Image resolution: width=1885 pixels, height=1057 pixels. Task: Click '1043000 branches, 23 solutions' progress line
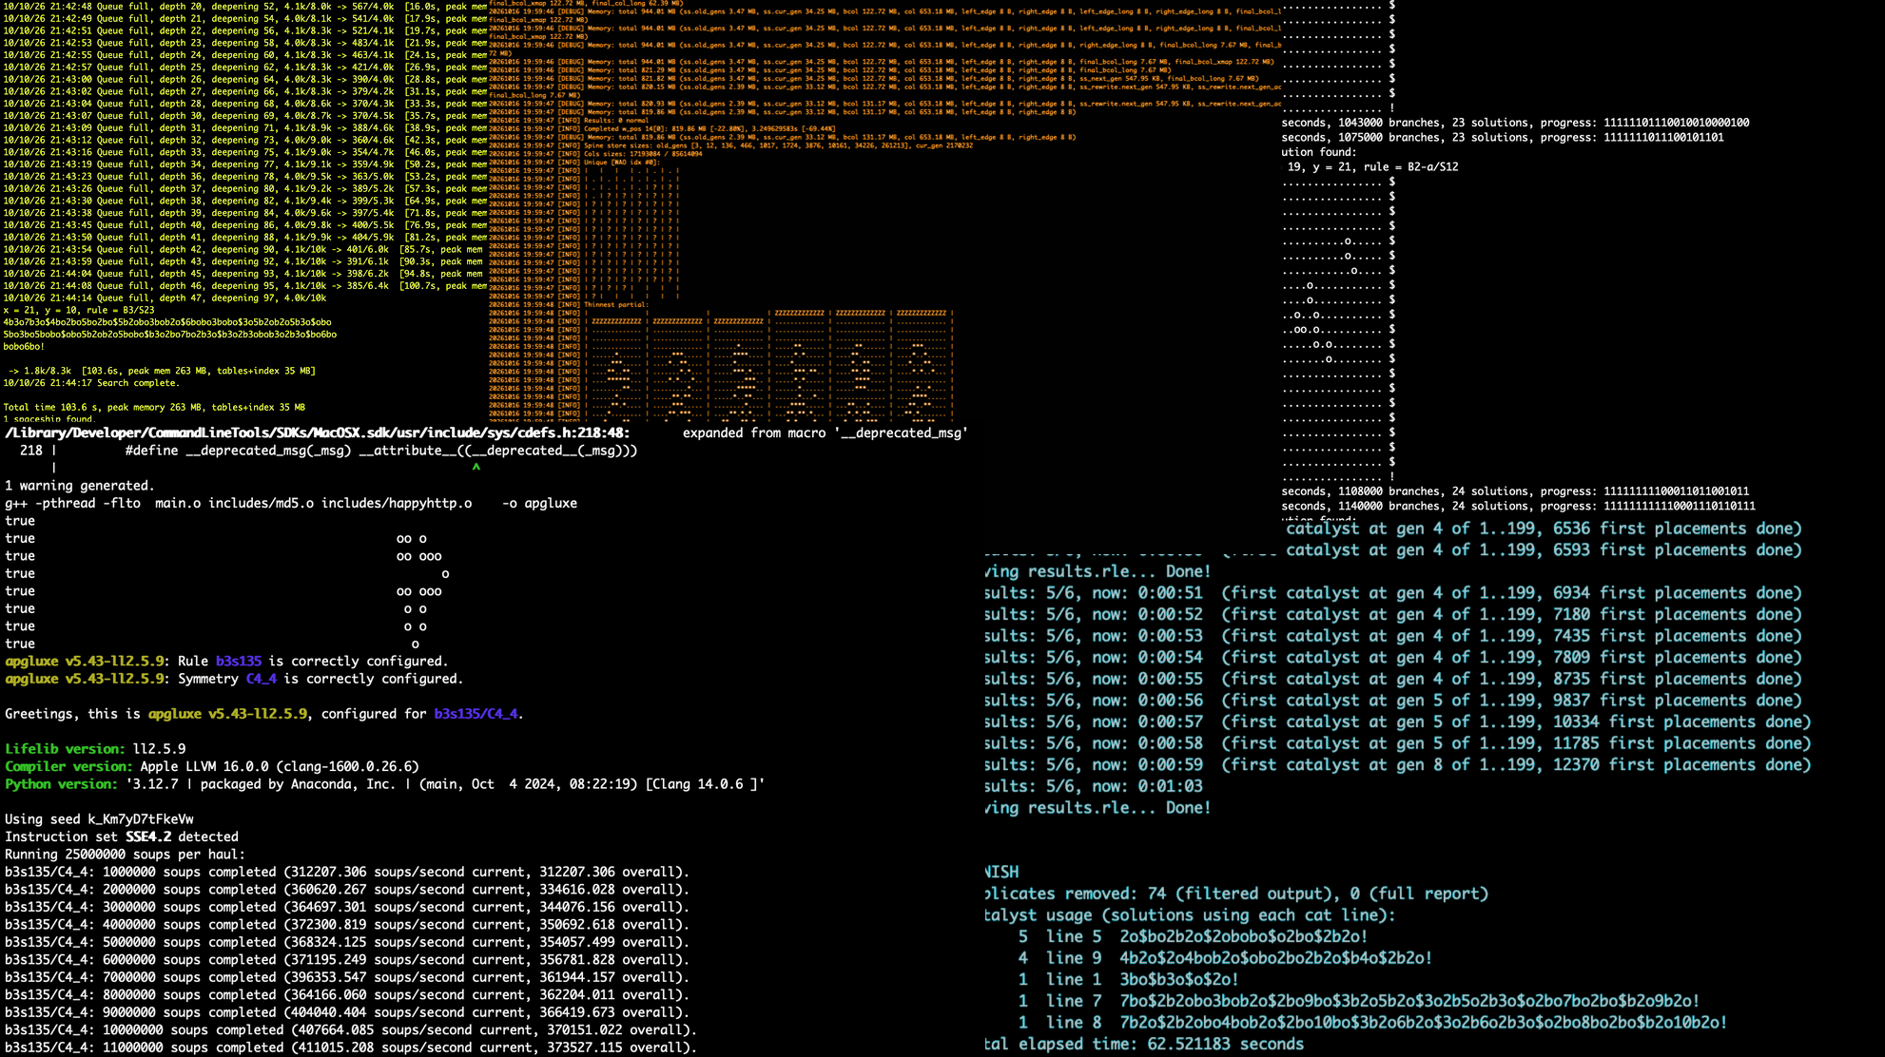pos(1515,123)
